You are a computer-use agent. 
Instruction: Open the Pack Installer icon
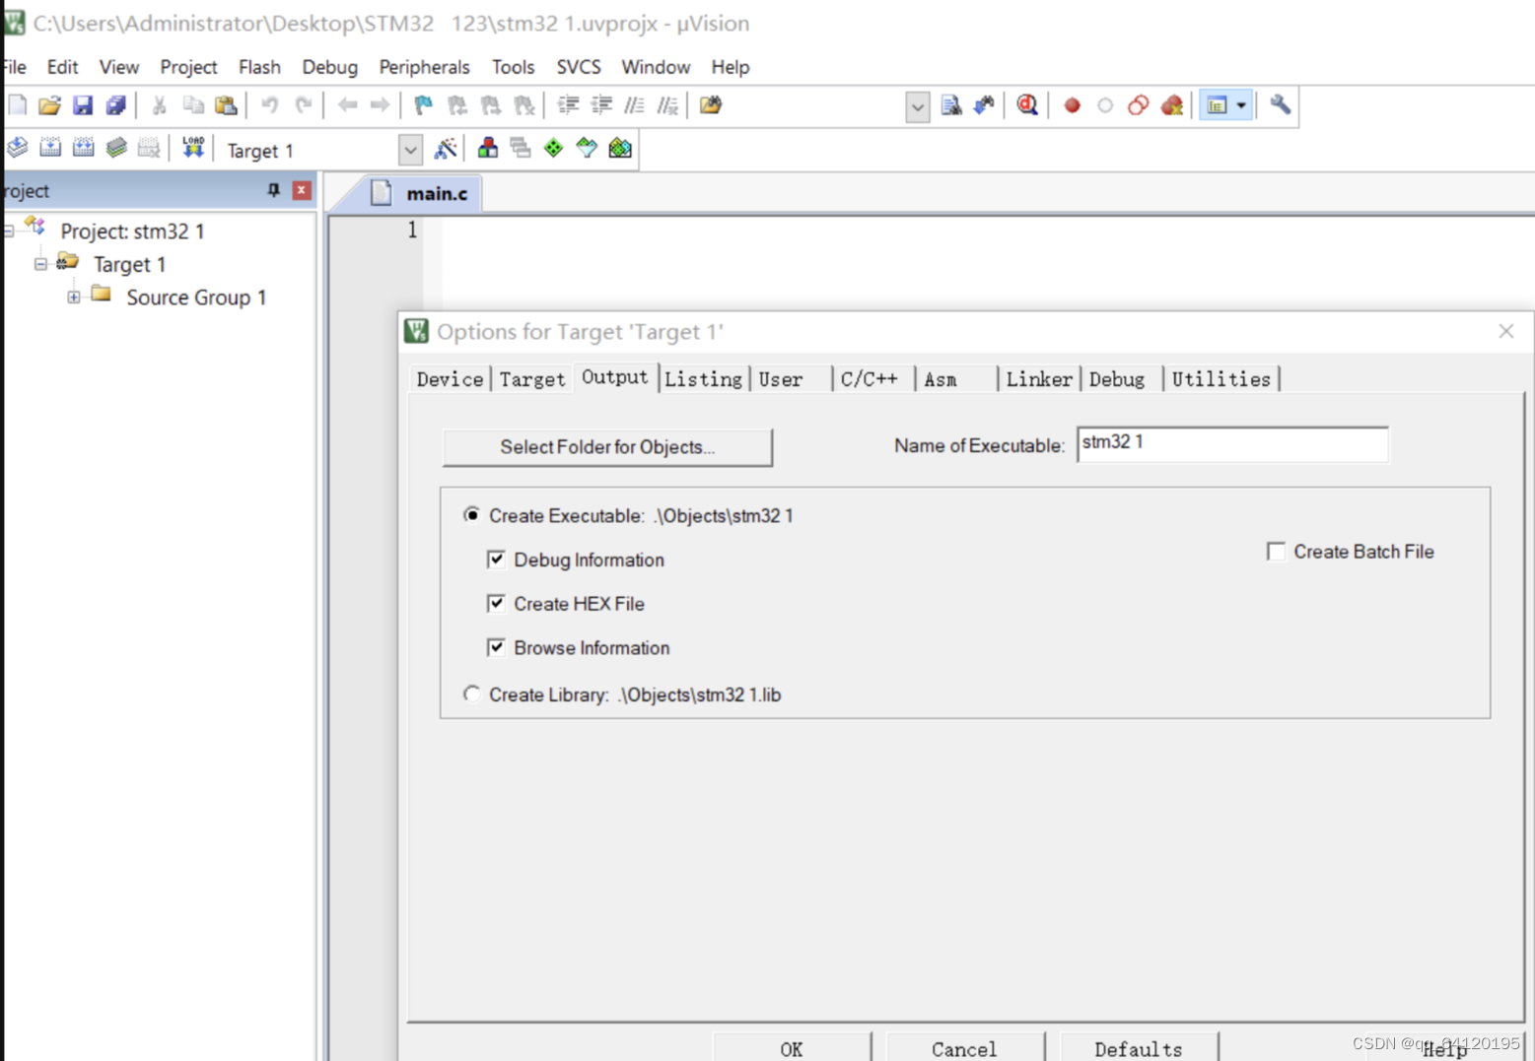pos(620,149)
